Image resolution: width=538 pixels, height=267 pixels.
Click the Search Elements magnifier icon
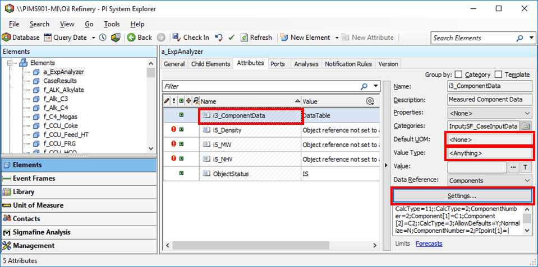(x=520, y=38)
